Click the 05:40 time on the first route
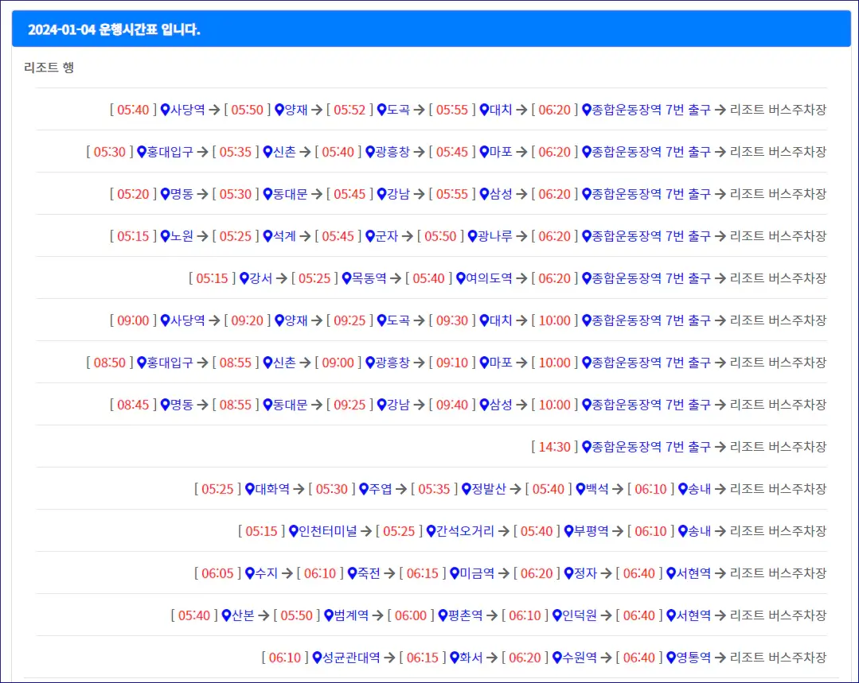The height and width of the screenshot is (683, 859). (x=130, y=109)
